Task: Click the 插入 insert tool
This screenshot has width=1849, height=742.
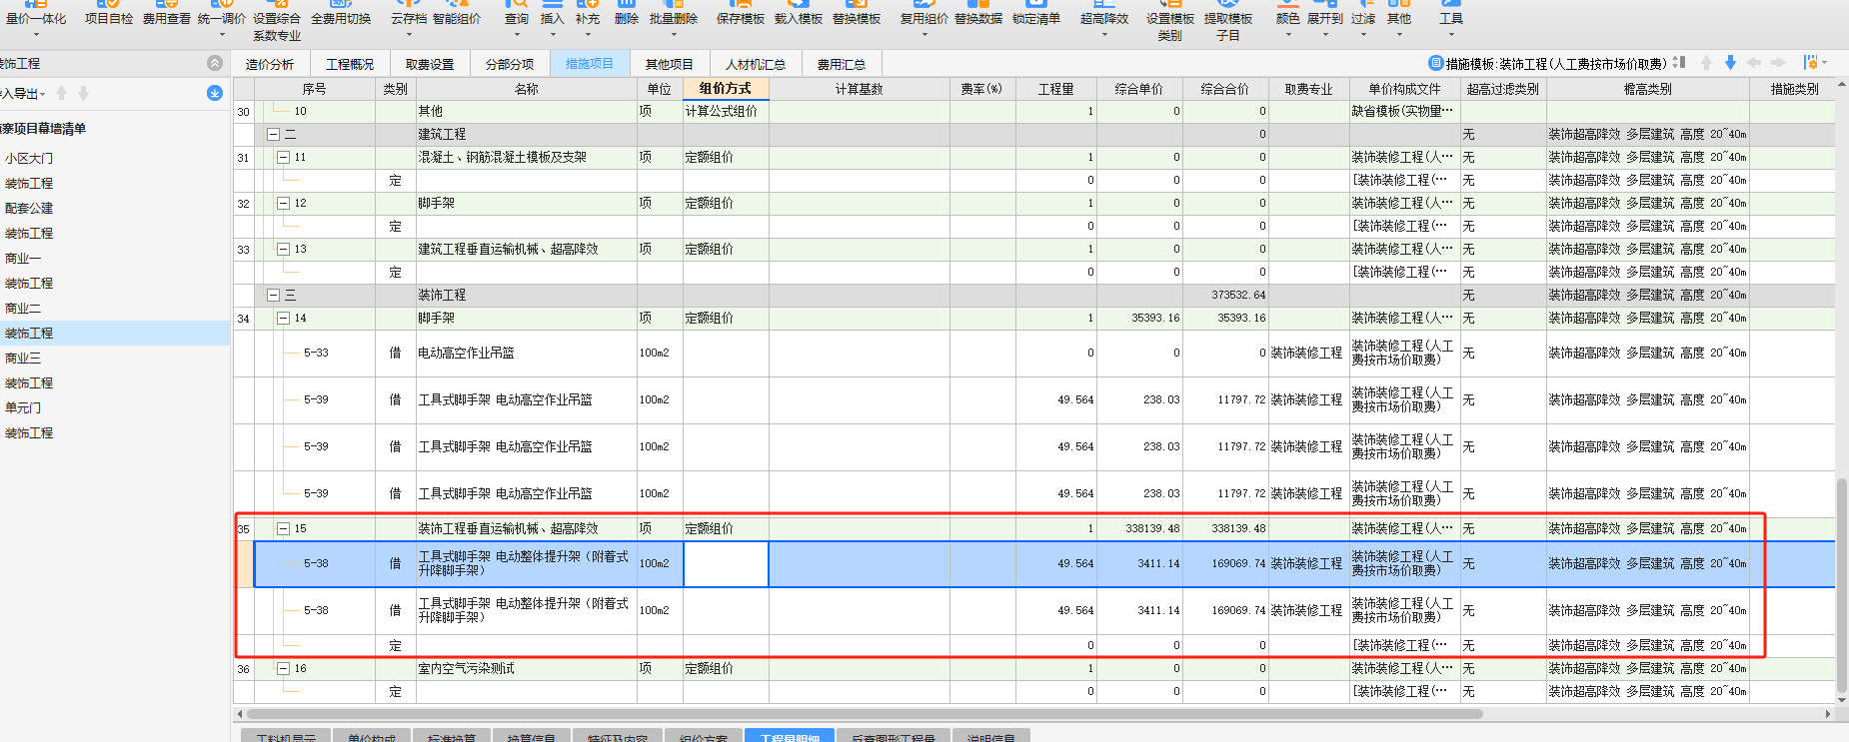Action: pyautogui.click(x=552, y=18)
